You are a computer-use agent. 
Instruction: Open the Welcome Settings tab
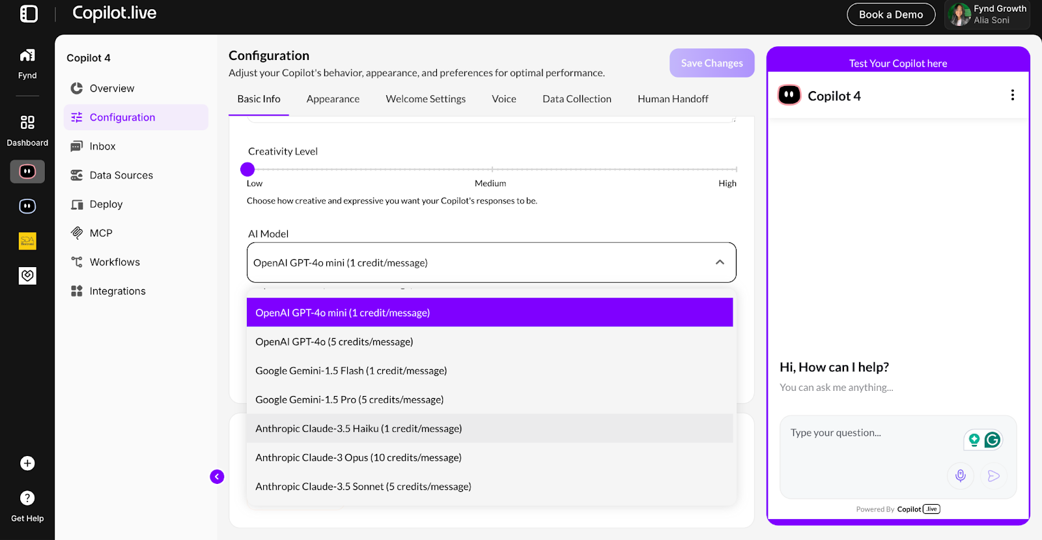[x=426, y=99]
